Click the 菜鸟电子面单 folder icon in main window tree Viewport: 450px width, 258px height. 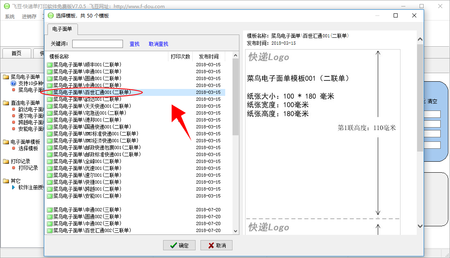click(x=6, y=77)
